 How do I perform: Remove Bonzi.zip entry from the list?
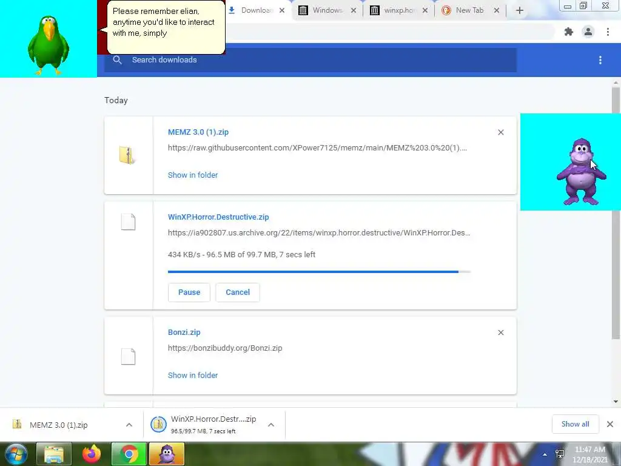click(x=500, y=333)
